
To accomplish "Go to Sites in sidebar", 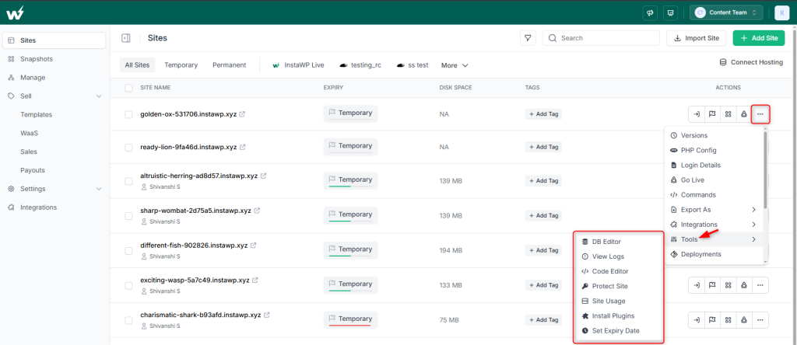I will (54, 40).
